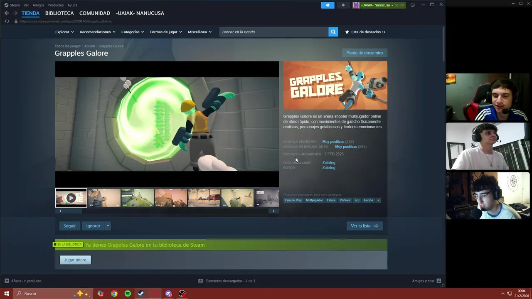532x299 pixels.
Task: Open Elementos descargados downloads status
Action: pyautogui.click(x=227, y=281)
